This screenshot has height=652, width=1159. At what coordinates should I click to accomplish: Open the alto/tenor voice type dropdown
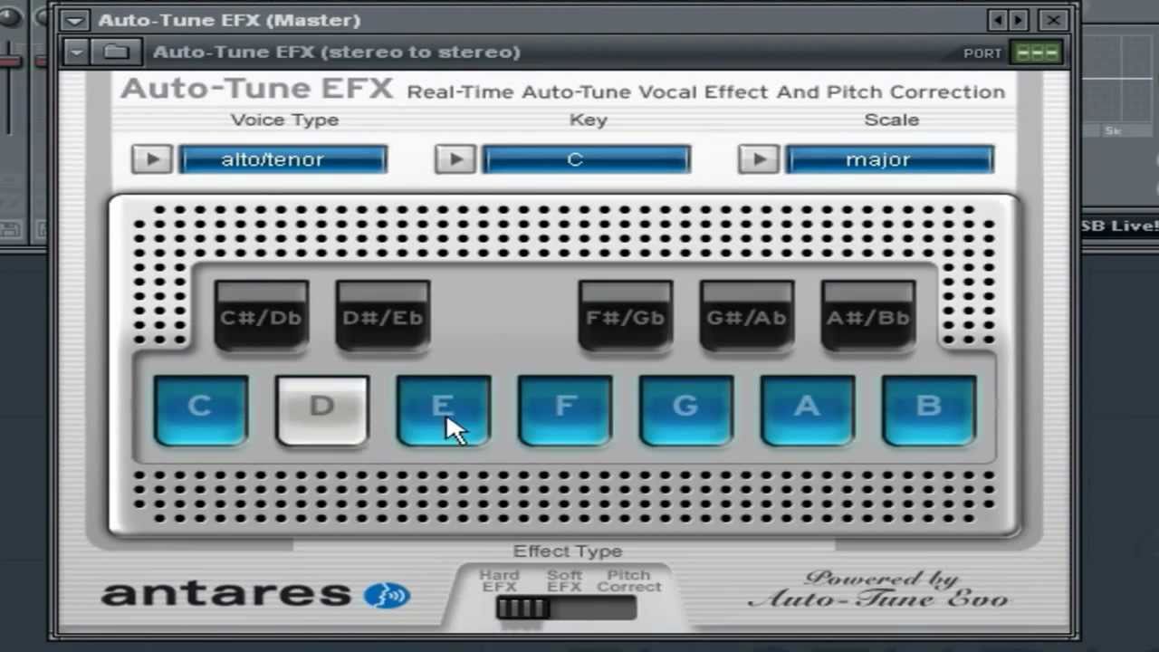[x=283, y=159]
